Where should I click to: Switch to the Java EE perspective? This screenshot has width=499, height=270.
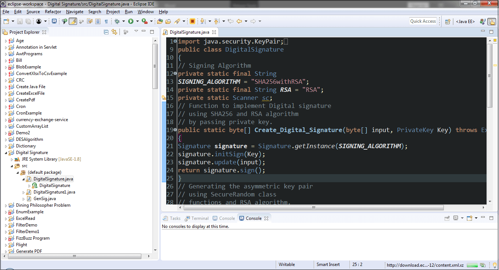pos(465,21)
